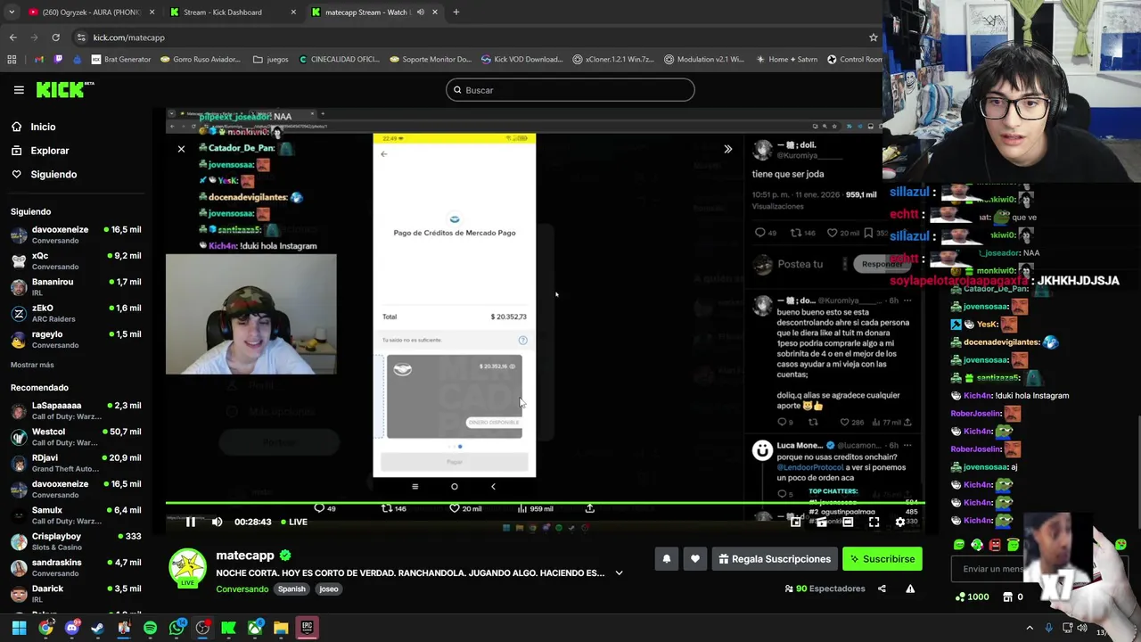Open Spotify from the taskbar
The height and width of the screenshot is (642, 1141).
[150, 628]
